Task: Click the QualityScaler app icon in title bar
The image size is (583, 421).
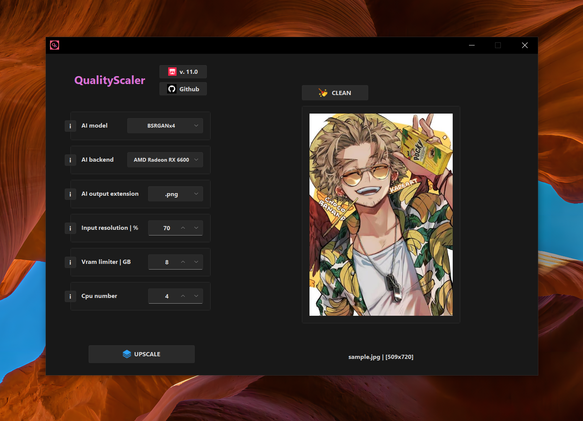Action: pyautogui.click(x=55, y=45)
